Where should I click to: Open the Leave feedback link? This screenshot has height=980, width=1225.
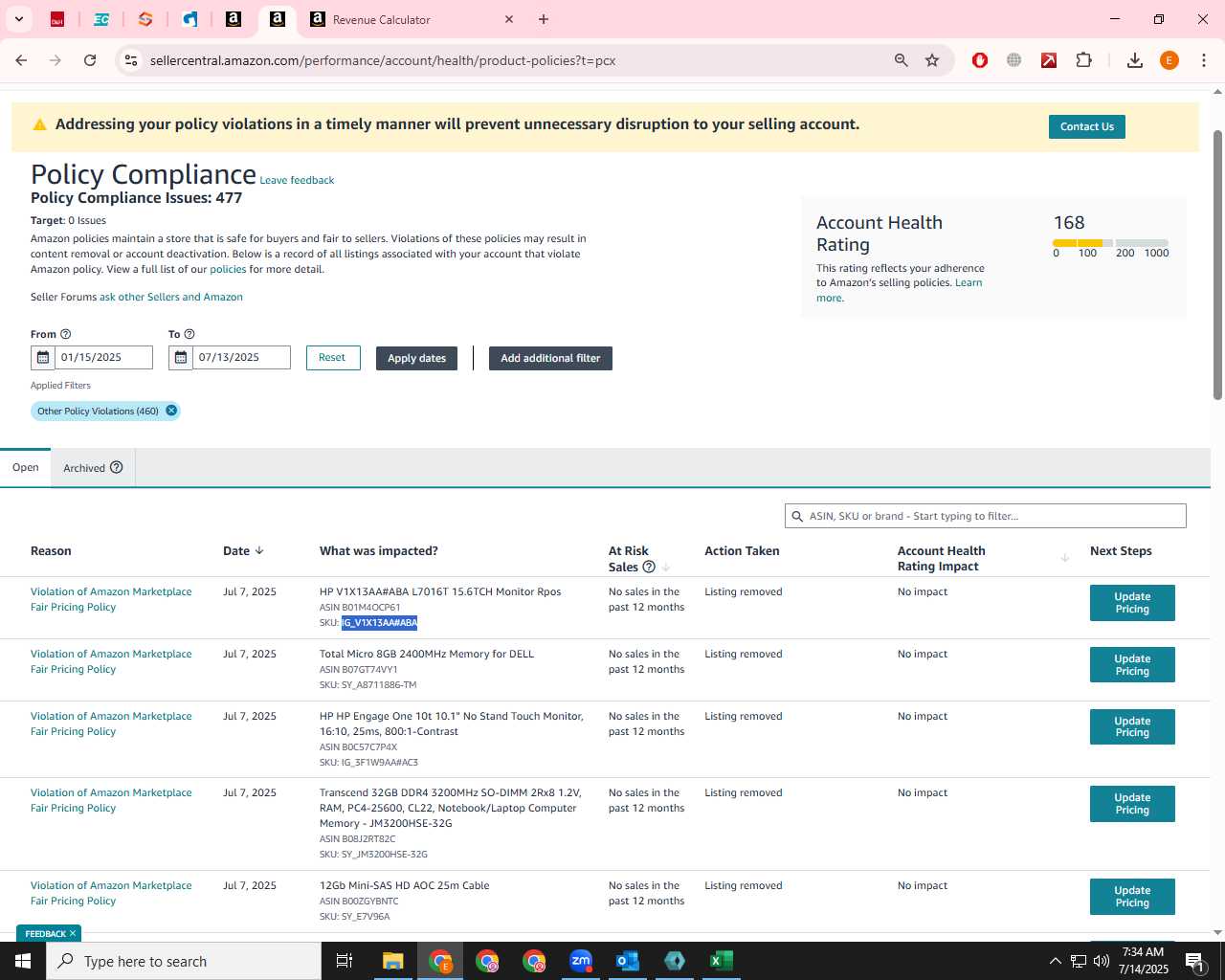[297, 180]
